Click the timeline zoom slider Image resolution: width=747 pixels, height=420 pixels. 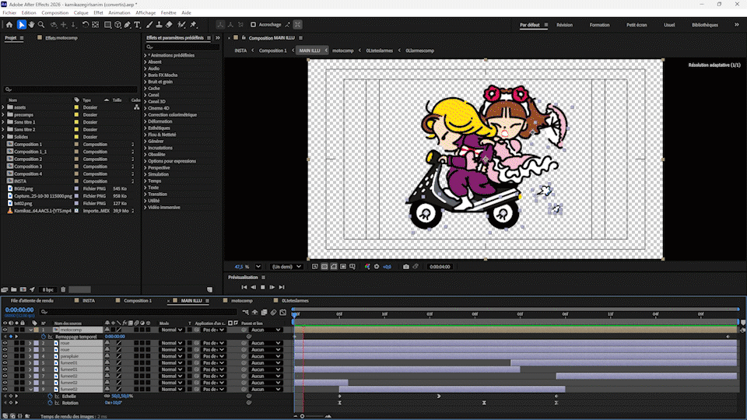coord(303,416)
